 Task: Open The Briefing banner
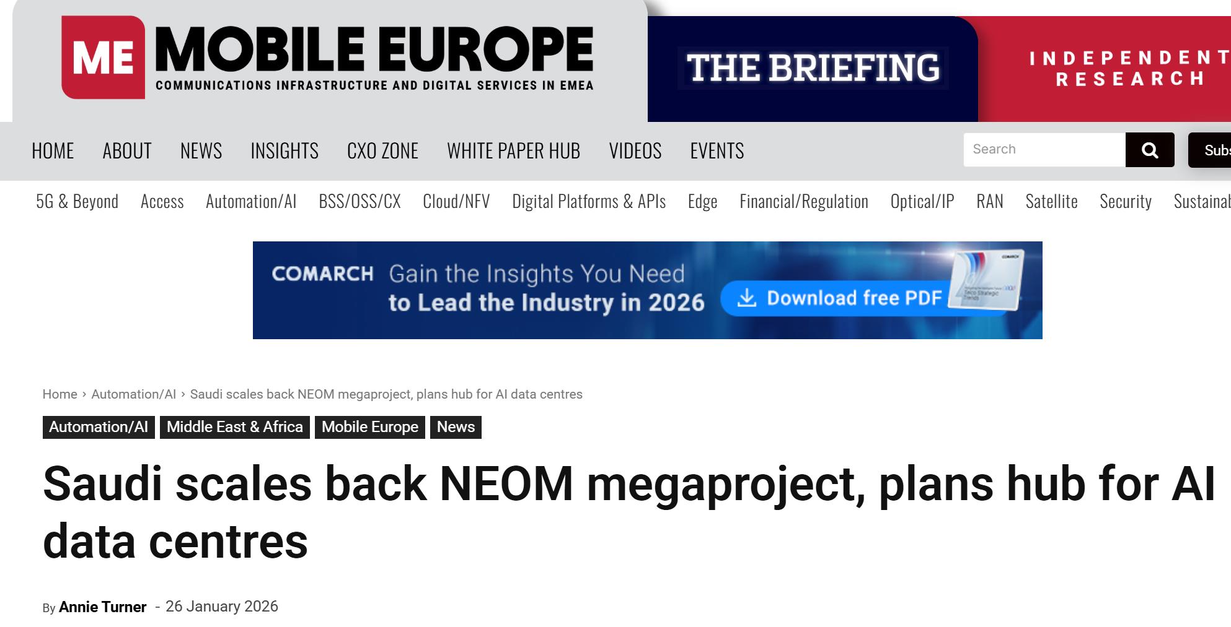[x=813, y=68]
